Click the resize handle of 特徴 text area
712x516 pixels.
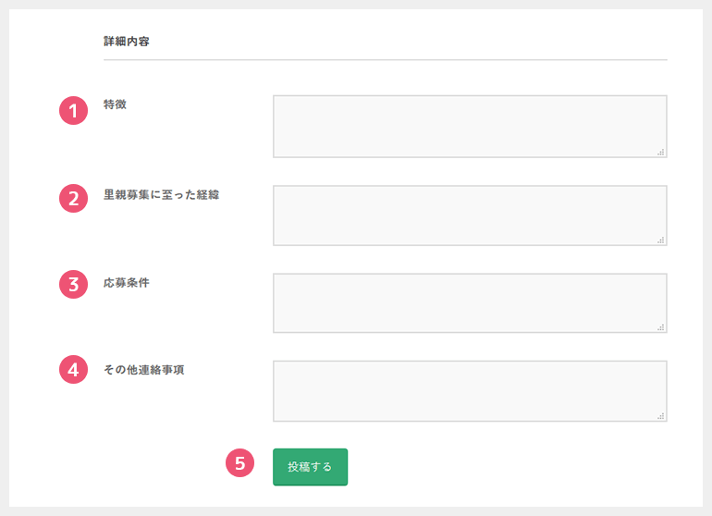click(661, 152)
